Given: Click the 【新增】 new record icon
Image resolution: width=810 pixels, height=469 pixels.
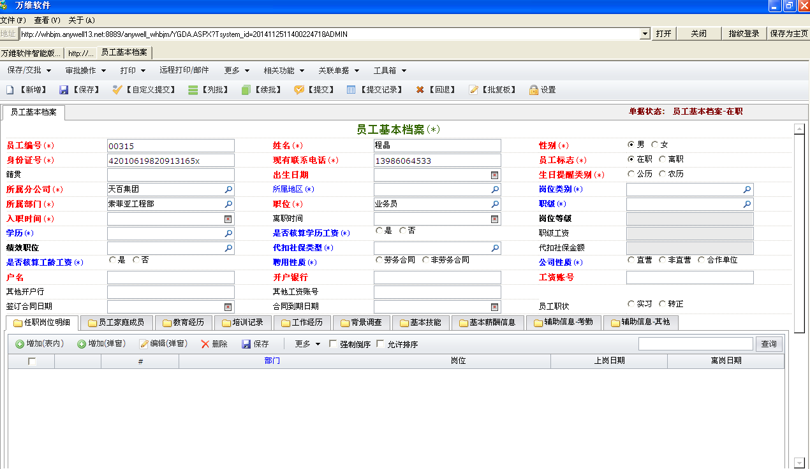Looking at the screenshot, I should coord(10,90).
